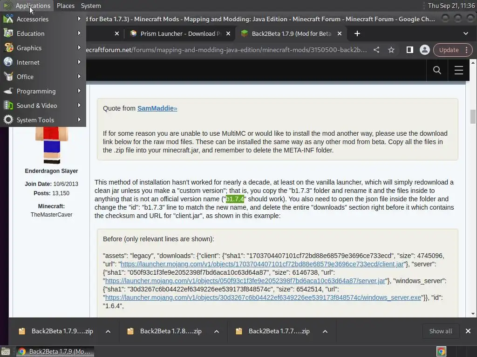Open the System menu in top panel
The image size is (477, 357).
pyautogui.click(x=91, y=6)
